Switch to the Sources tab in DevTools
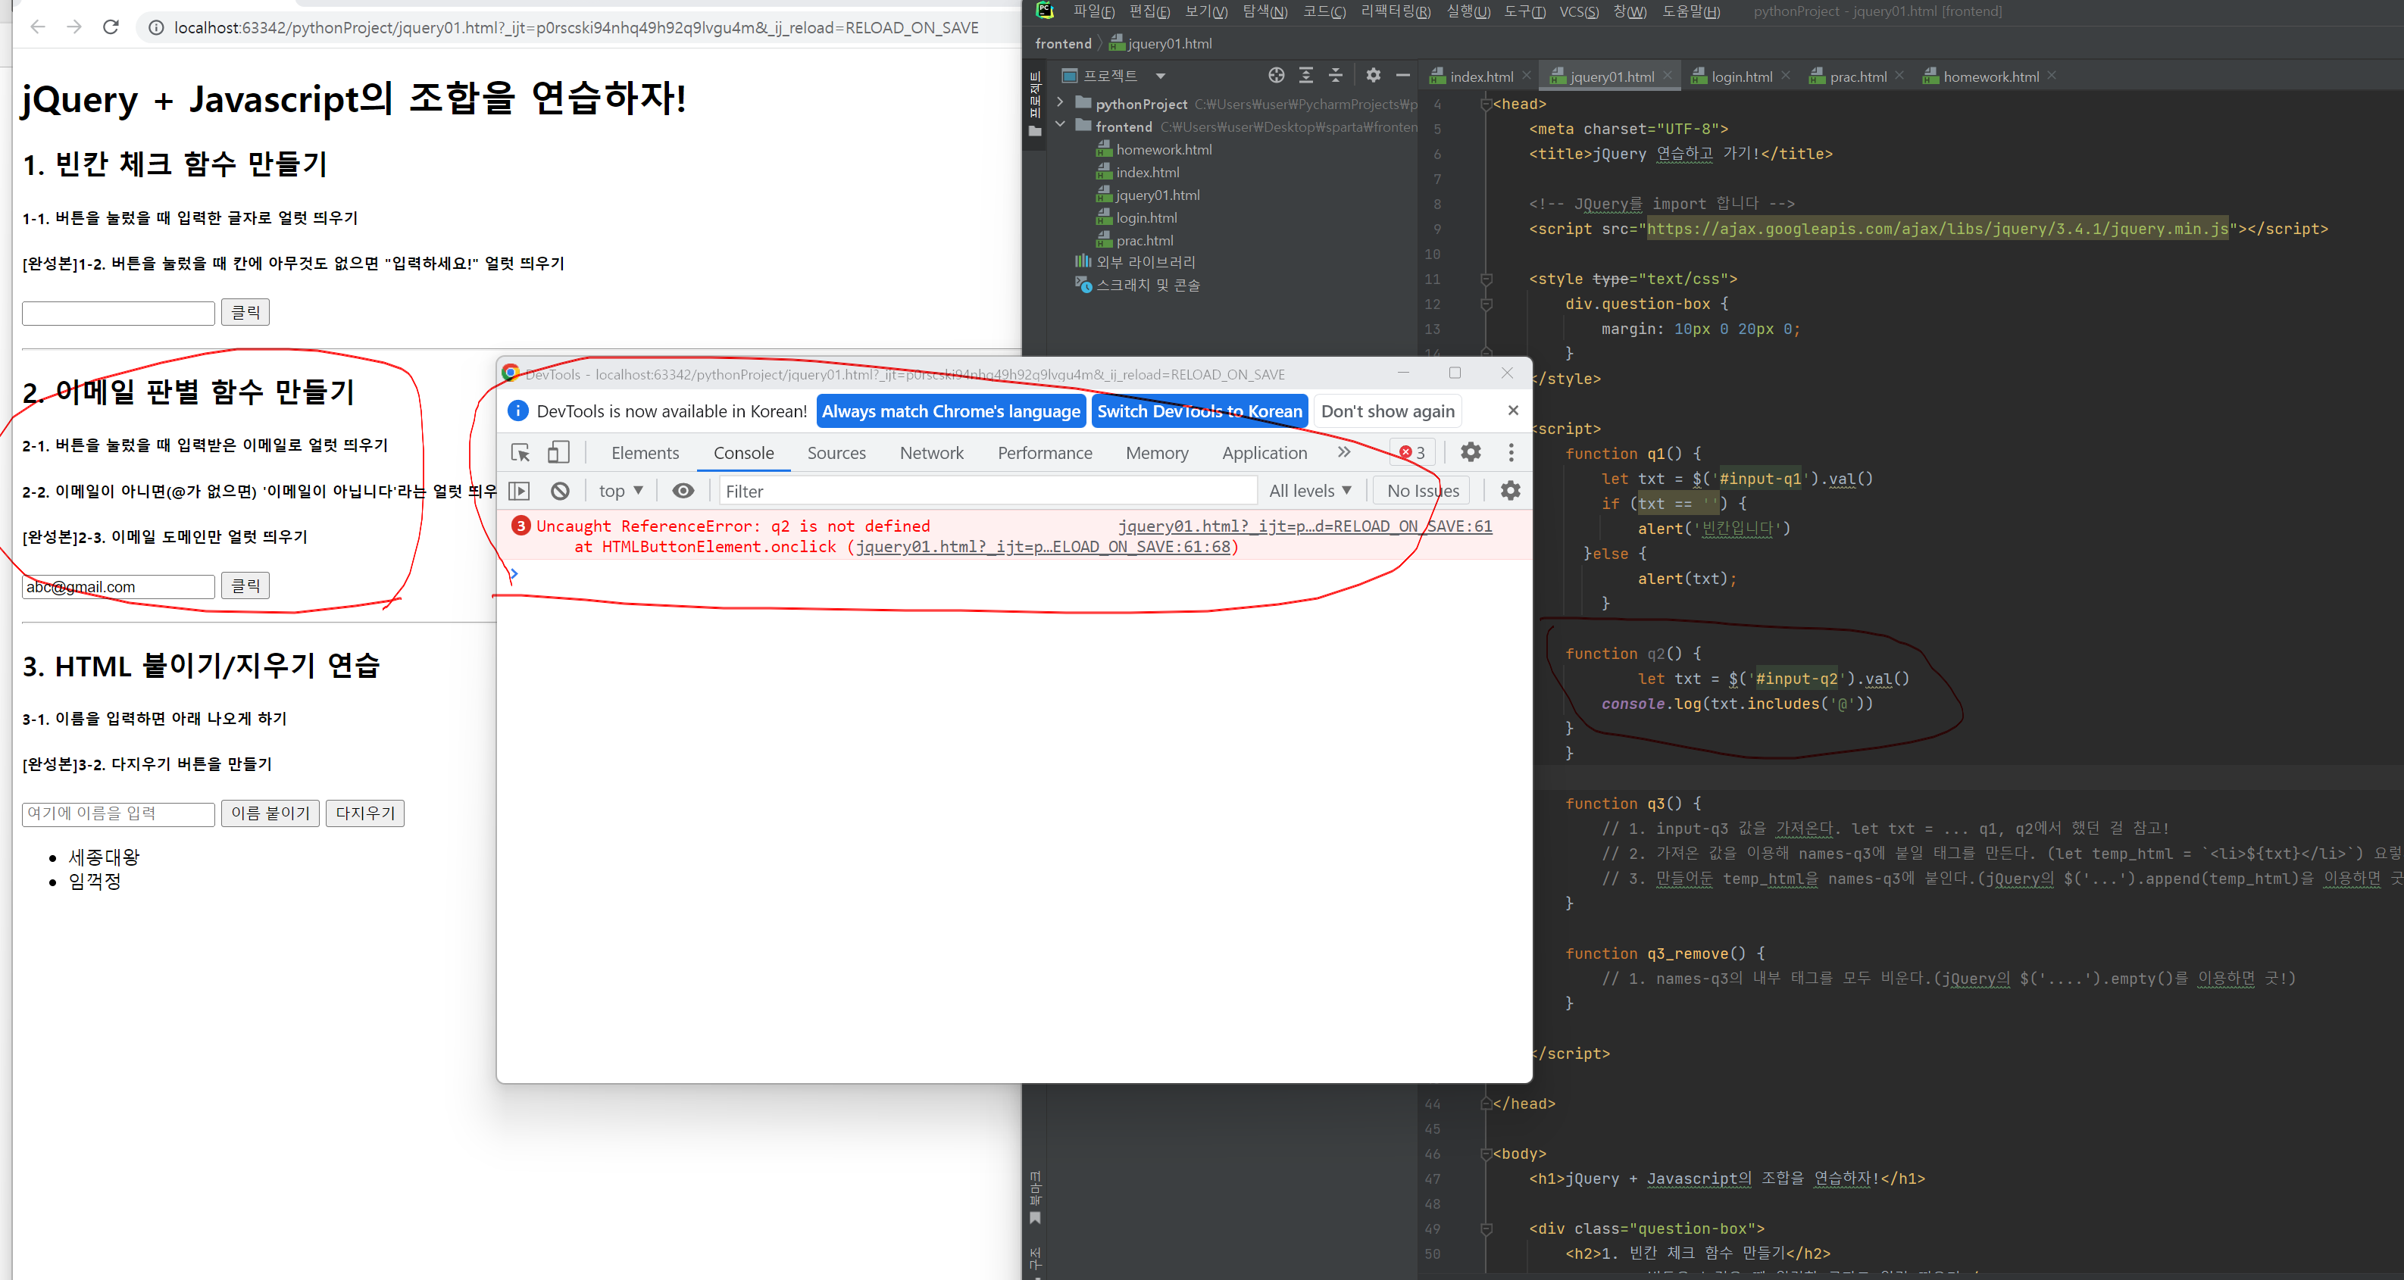 pyautogui.click(x=836, y=452)
